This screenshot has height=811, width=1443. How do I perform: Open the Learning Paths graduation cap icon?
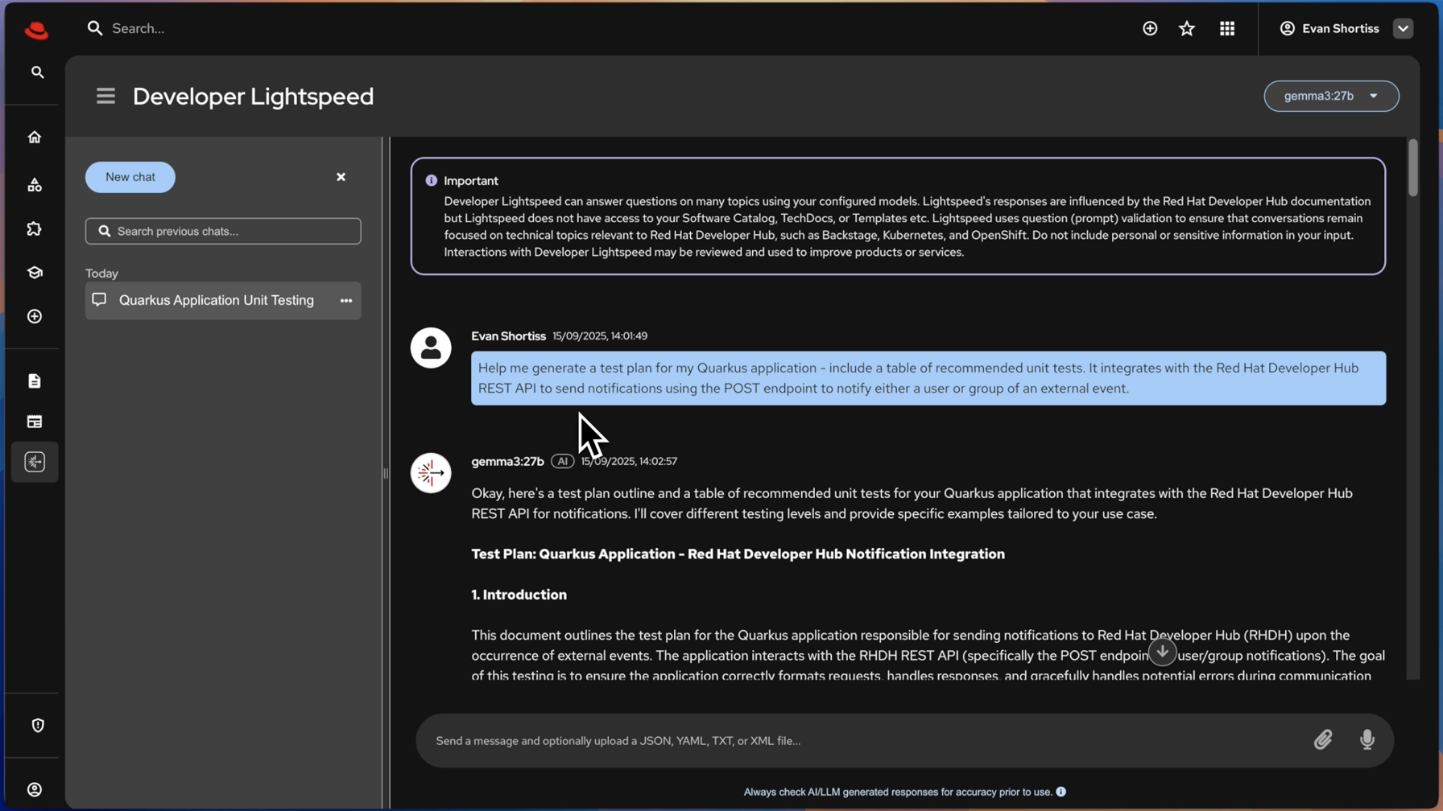click(x=35, y=273)
